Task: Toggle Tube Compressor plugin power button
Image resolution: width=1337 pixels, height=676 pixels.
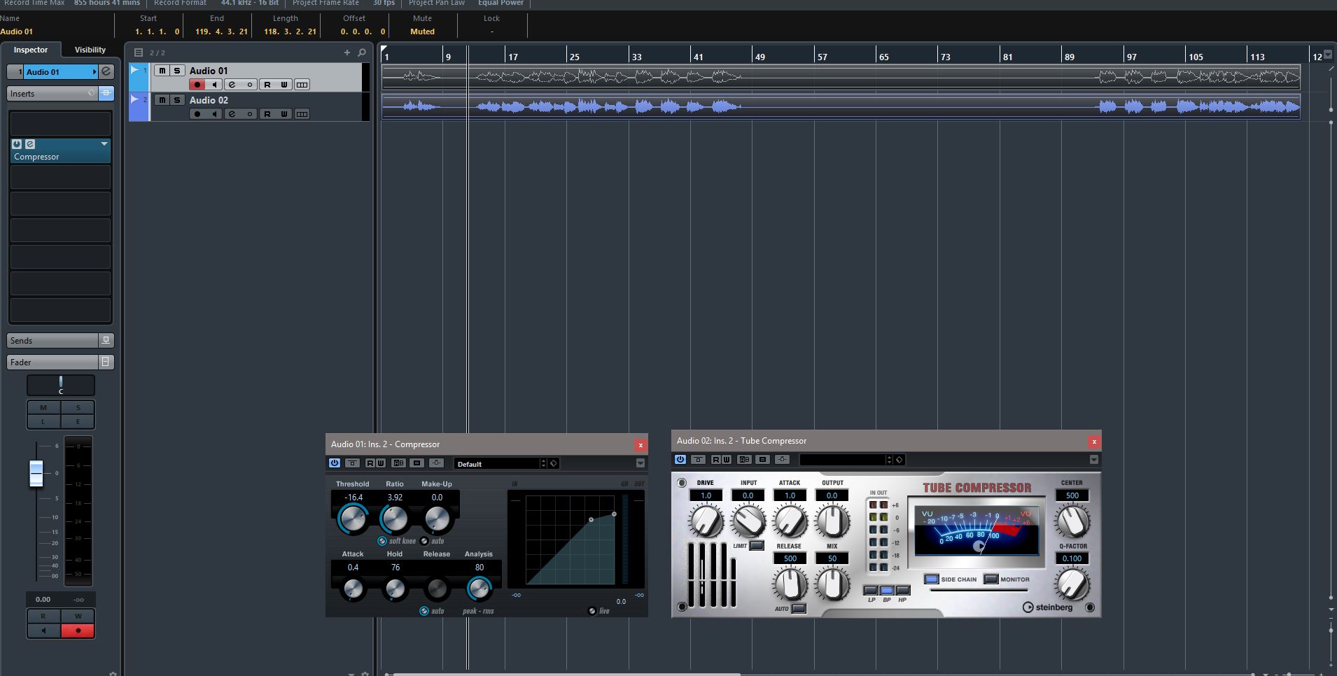Action: (680, 460)
